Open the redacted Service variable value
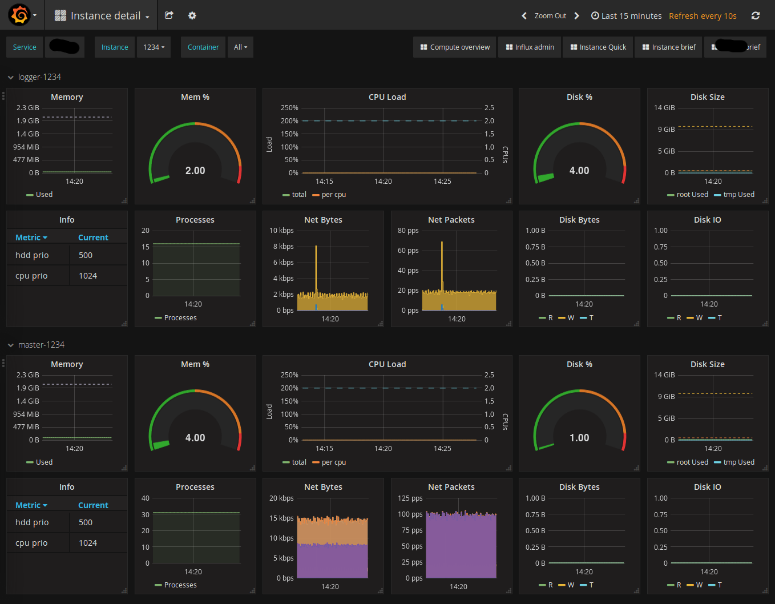 [64, 47]
